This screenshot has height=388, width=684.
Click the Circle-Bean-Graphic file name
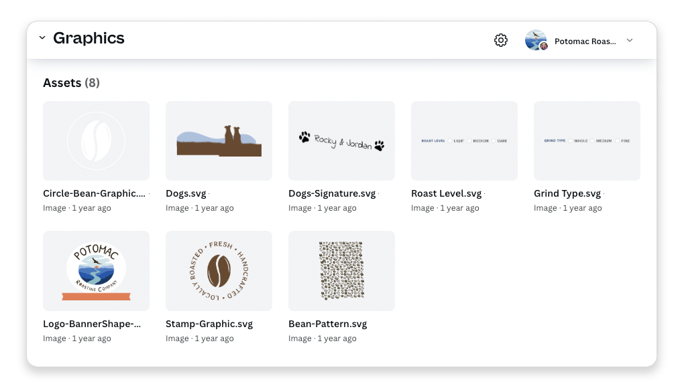[95, 193]
